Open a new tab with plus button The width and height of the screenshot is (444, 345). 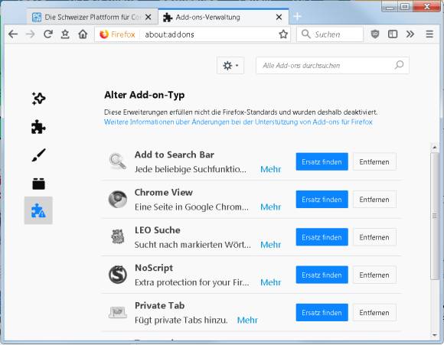[297, 16]
